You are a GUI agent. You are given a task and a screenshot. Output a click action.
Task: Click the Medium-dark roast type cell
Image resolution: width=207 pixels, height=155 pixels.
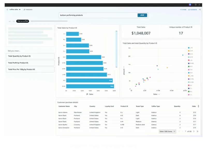point(140,125)
